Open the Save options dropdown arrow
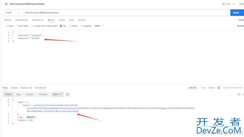The width and height of the screenshot is (244, 137). 234,4
